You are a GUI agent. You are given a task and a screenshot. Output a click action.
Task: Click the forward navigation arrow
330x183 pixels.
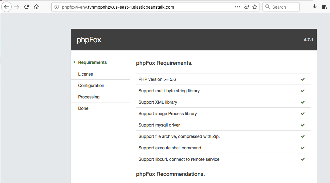tap(17, 7)
